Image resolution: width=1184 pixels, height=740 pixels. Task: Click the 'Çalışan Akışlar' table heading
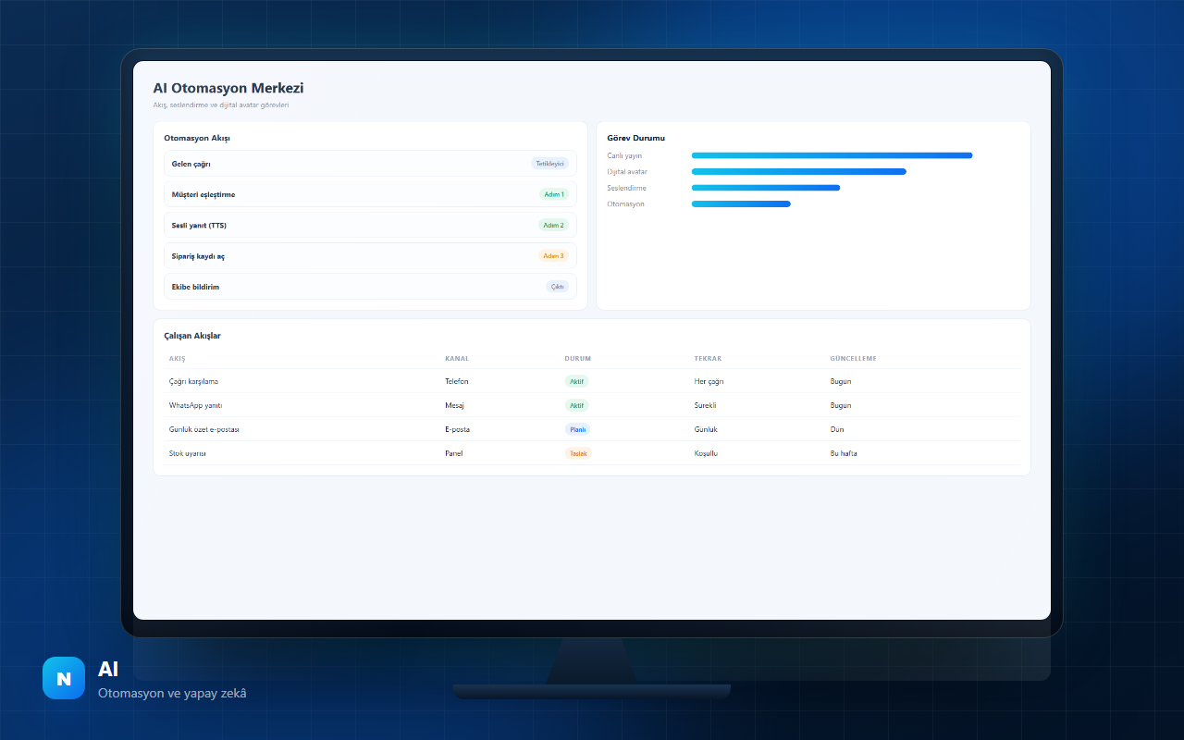[x=192, y=336]
